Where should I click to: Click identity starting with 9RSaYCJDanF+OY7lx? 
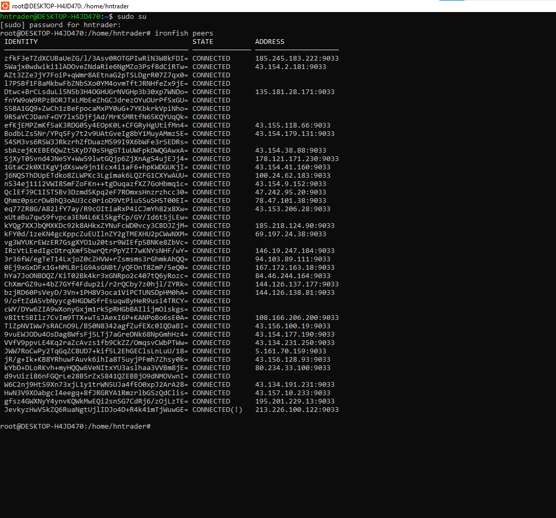[96, 117]
